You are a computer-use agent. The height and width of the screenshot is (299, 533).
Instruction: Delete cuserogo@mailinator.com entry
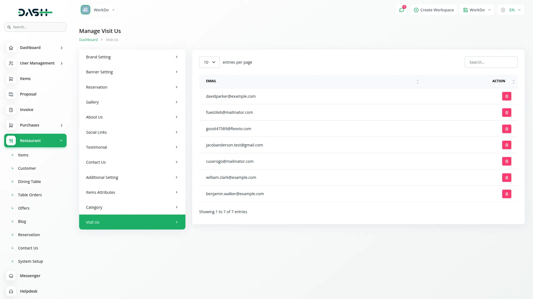tap(507, 161)
